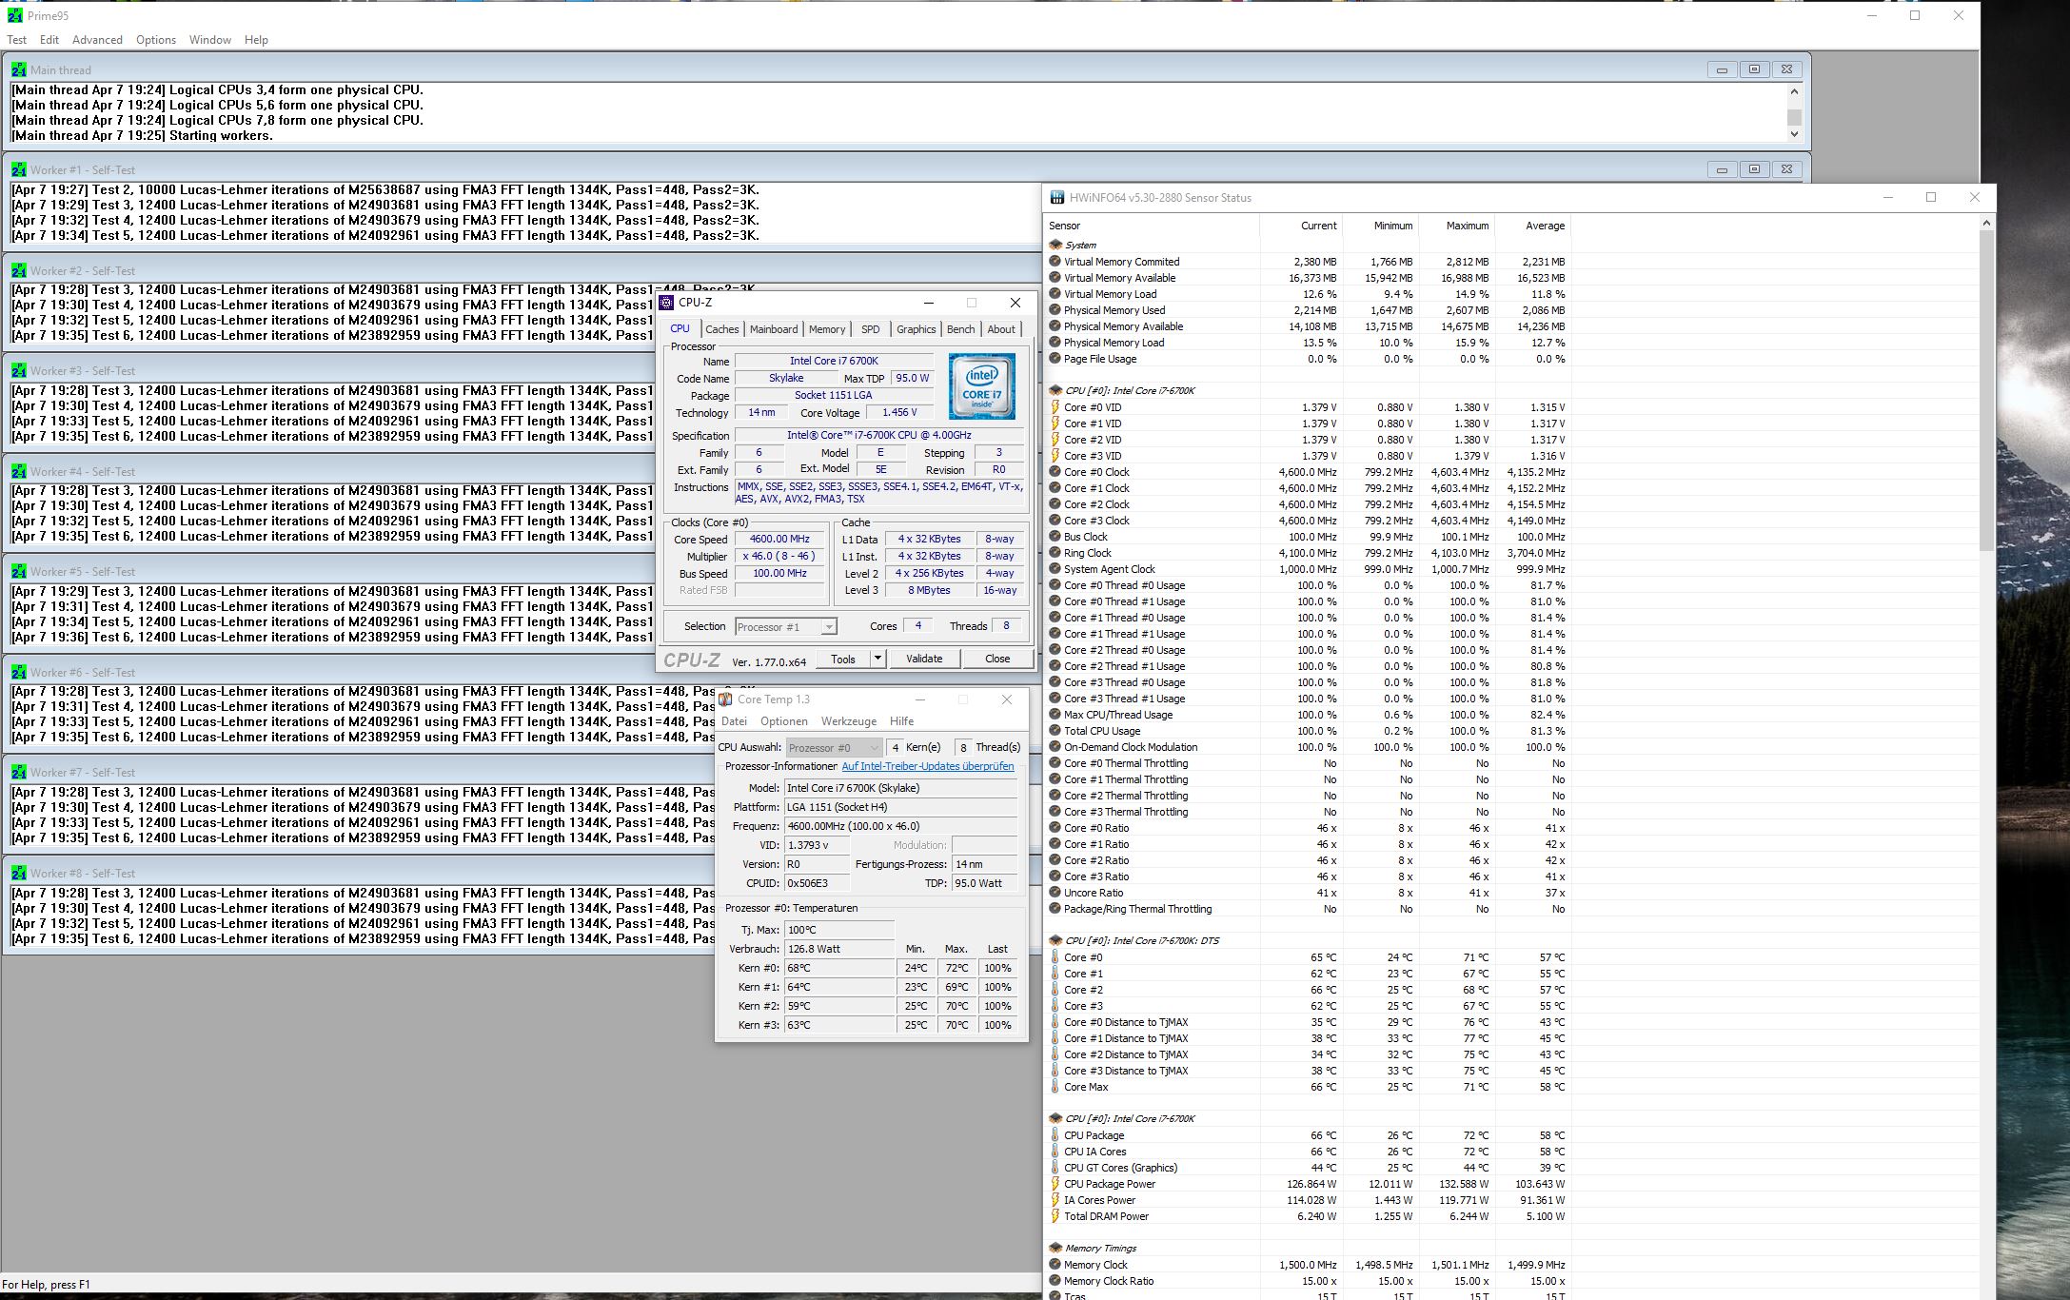Click the Core #0 VID lightning icon

[x=1055, y=407]
